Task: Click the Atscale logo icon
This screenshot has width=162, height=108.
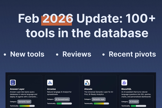Action: point(87,82)
